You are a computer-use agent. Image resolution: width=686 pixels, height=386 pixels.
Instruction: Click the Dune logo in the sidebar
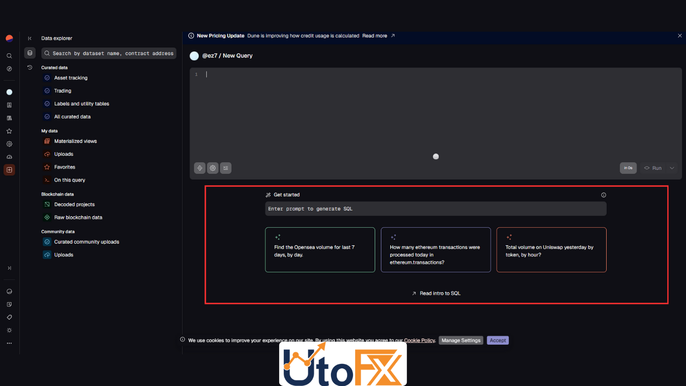(9, 38)
